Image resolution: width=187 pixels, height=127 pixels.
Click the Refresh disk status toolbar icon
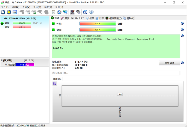click(x=3, y=12)
